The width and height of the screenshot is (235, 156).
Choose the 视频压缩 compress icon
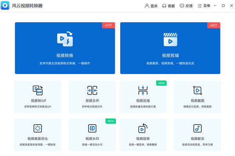[x=143, y=90]
